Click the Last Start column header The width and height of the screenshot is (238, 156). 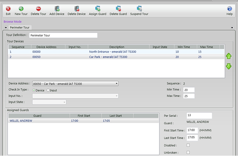pos(118,116)
